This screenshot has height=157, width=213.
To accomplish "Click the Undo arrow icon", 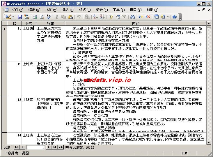I will 79,17.
